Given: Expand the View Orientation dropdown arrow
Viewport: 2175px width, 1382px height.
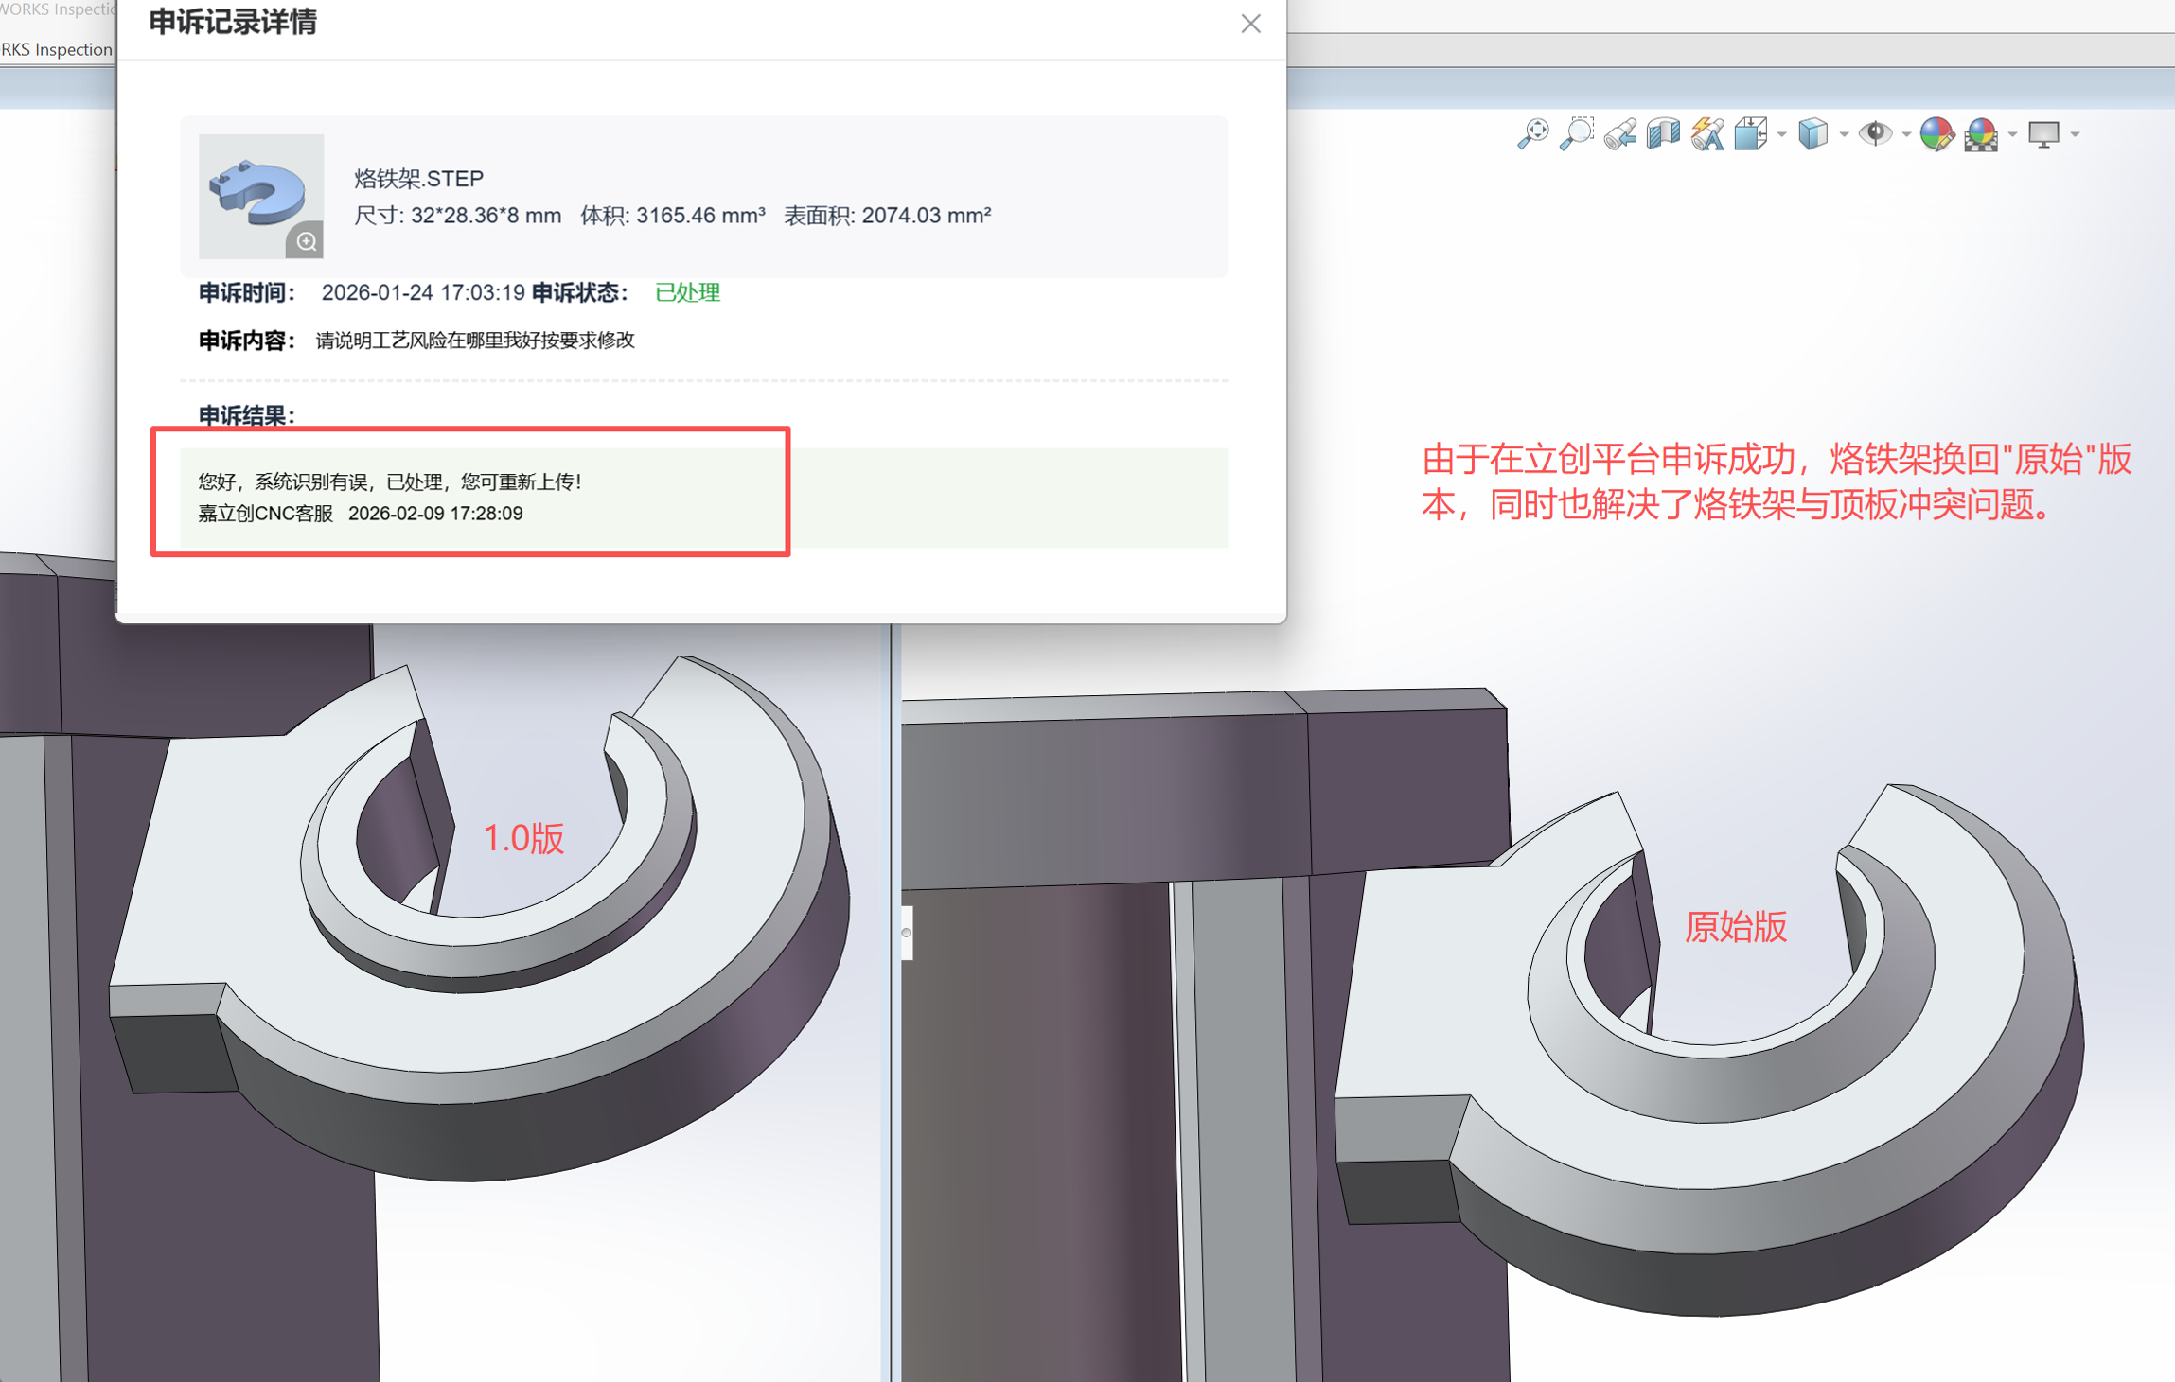Looking at the screenshot, I should 1782,135.
